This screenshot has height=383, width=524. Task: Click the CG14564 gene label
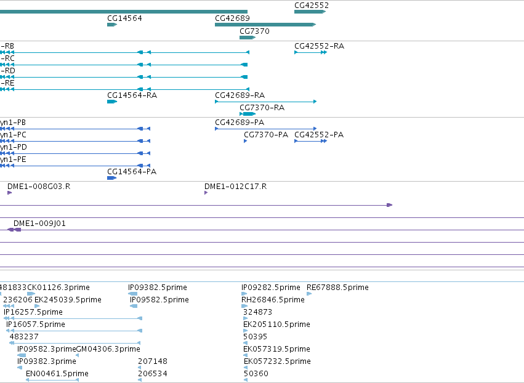coord(124,18)
